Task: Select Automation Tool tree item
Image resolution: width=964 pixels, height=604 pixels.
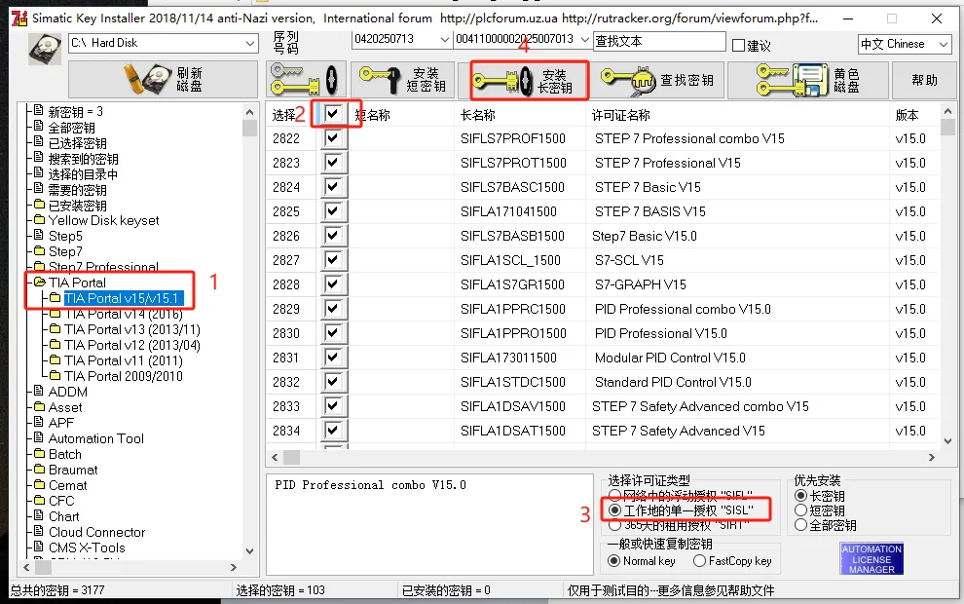Action: coord(95,438)
